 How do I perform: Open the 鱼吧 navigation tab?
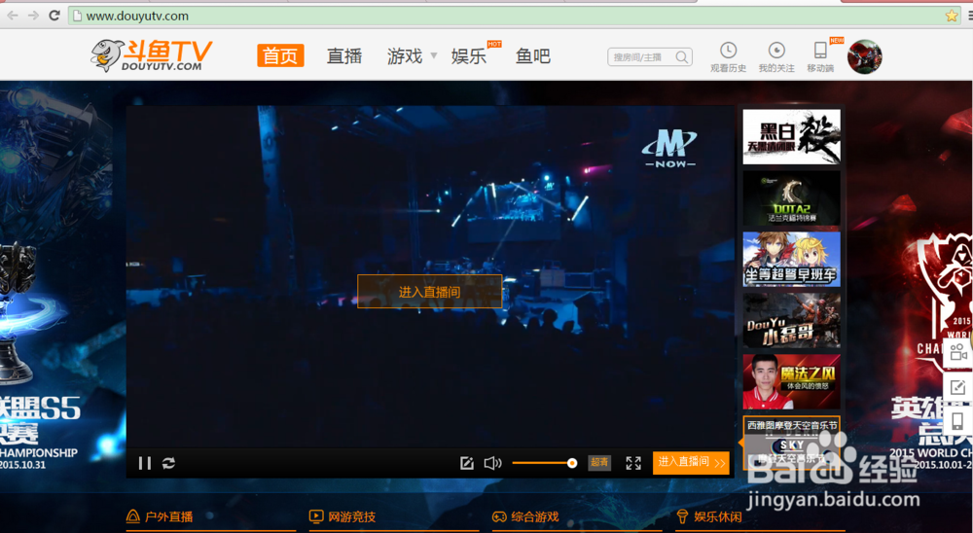pyautogui.click(x=533, y=55)
